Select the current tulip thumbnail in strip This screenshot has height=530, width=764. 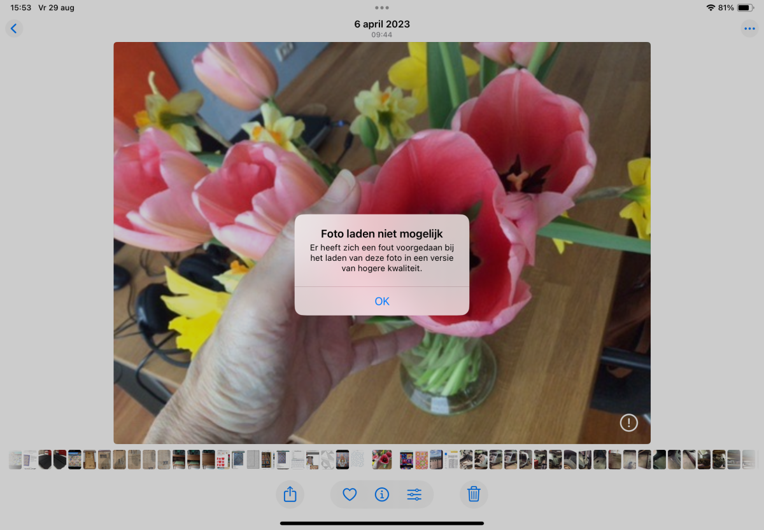pyautogui.click(x=382, y=459)
